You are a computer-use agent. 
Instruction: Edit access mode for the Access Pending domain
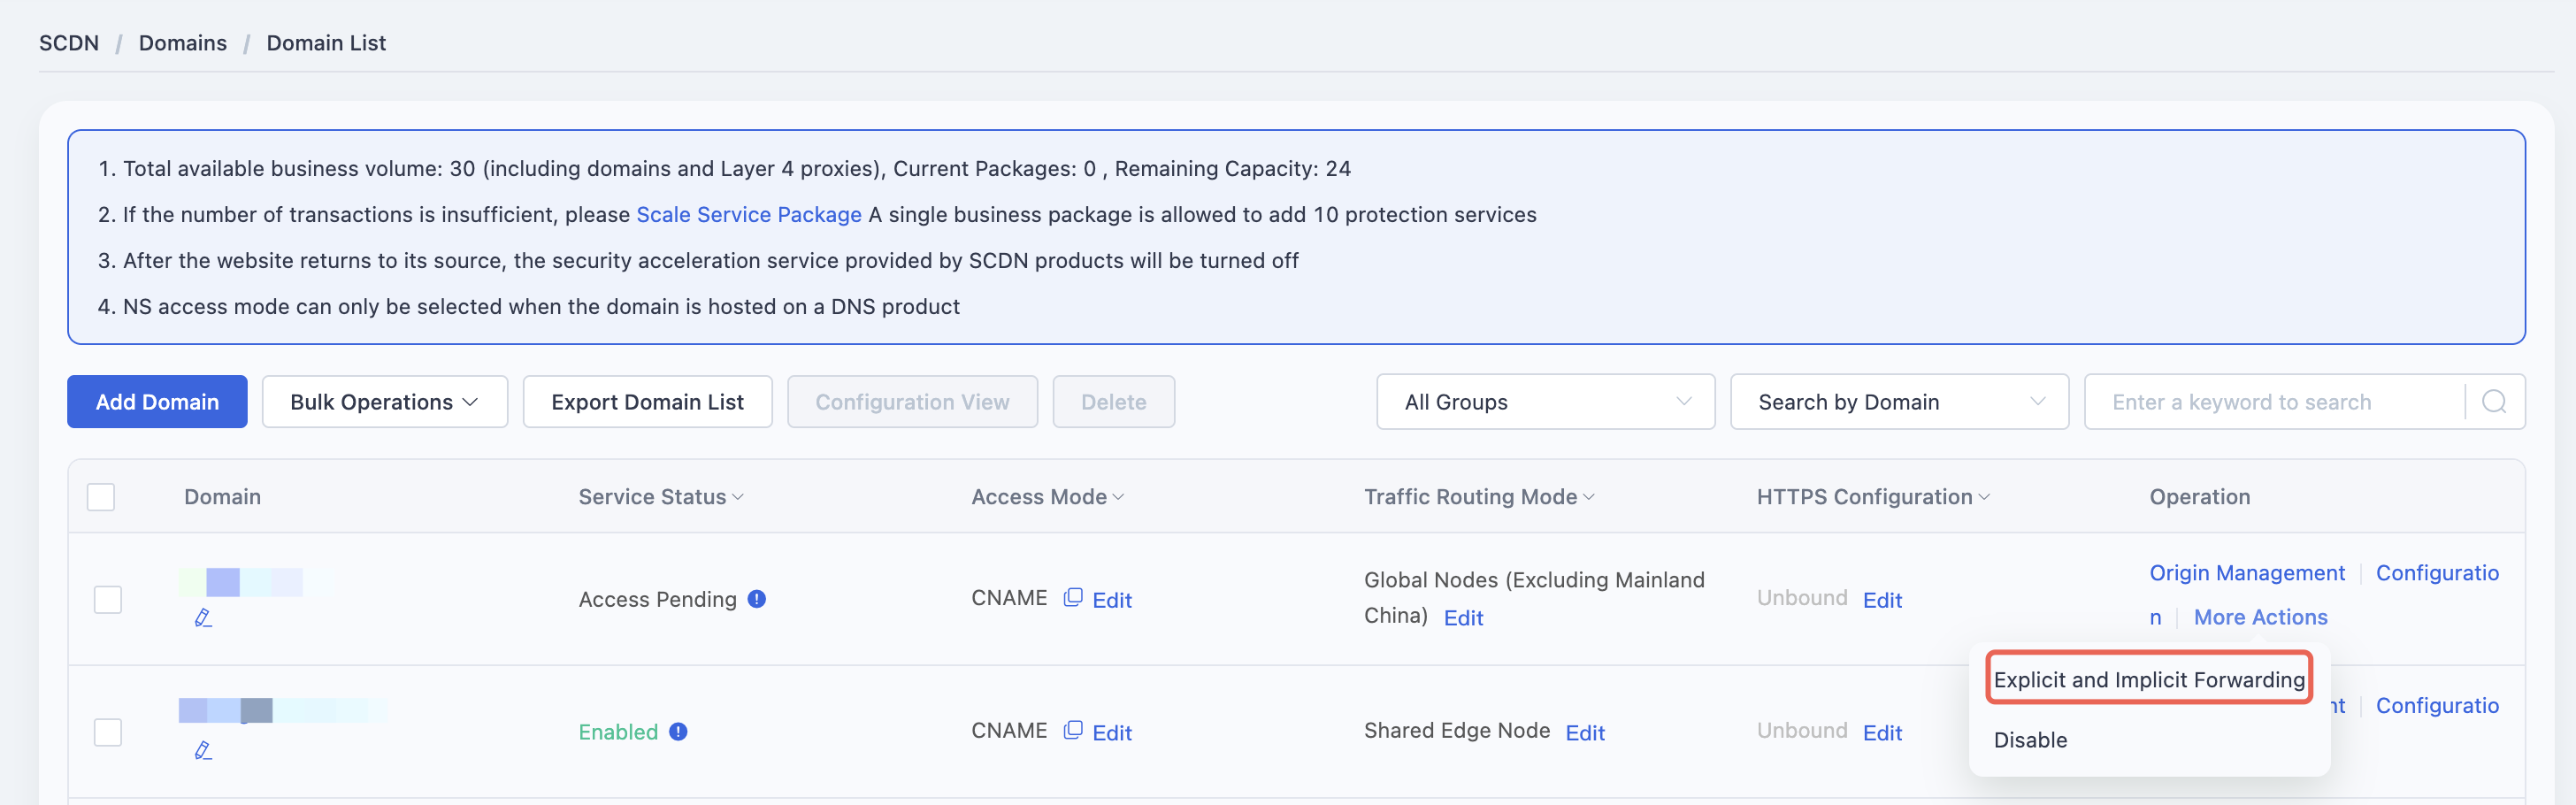pyautogui.click(x=1112, y=600)
